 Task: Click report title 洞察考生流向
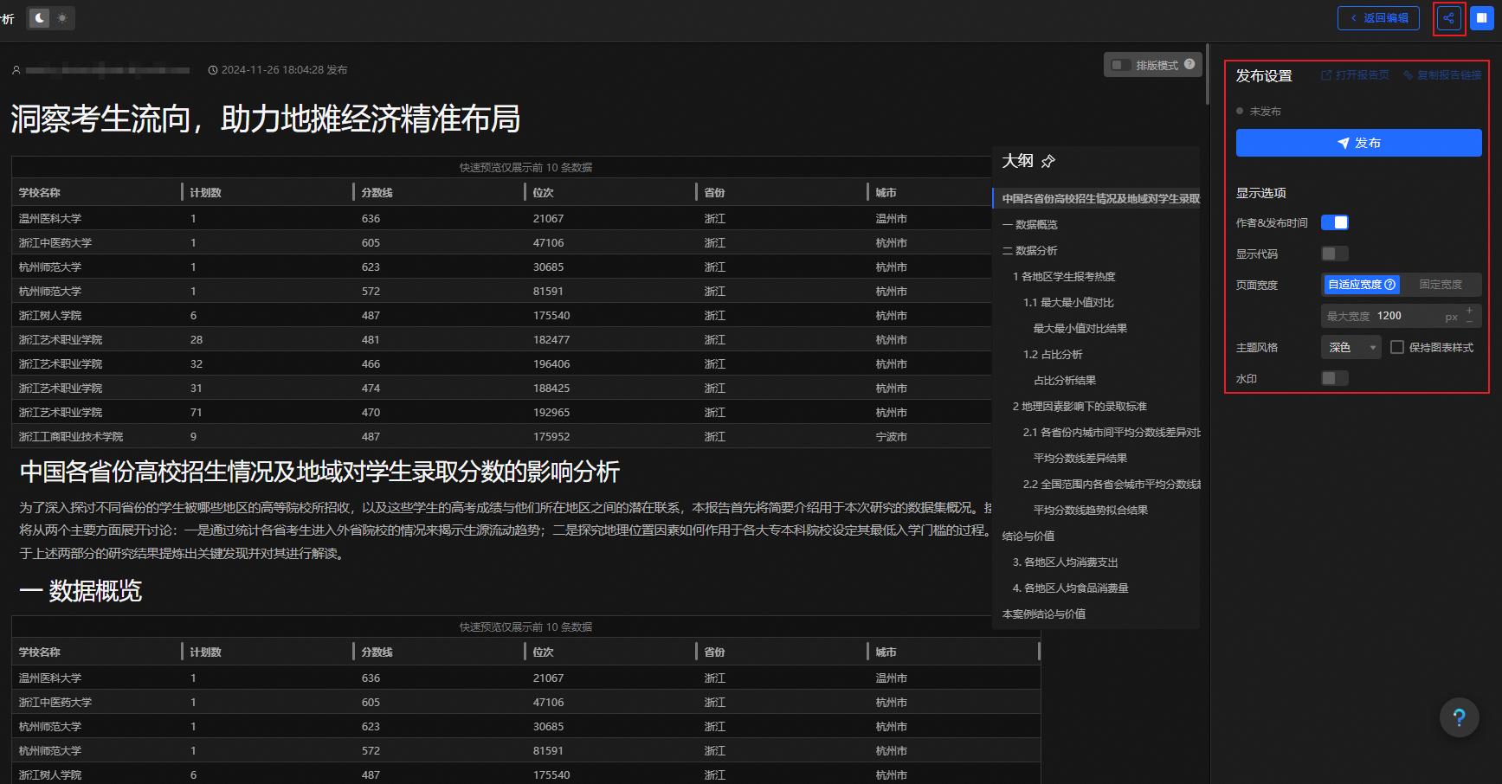point(266,119)
